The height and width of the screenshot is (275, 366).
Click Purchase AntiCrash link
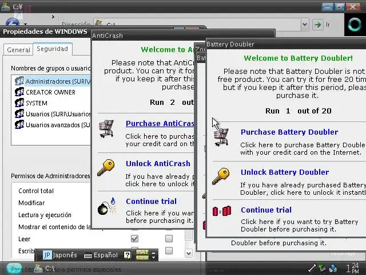pyautogui.click(x=160, y=124)
